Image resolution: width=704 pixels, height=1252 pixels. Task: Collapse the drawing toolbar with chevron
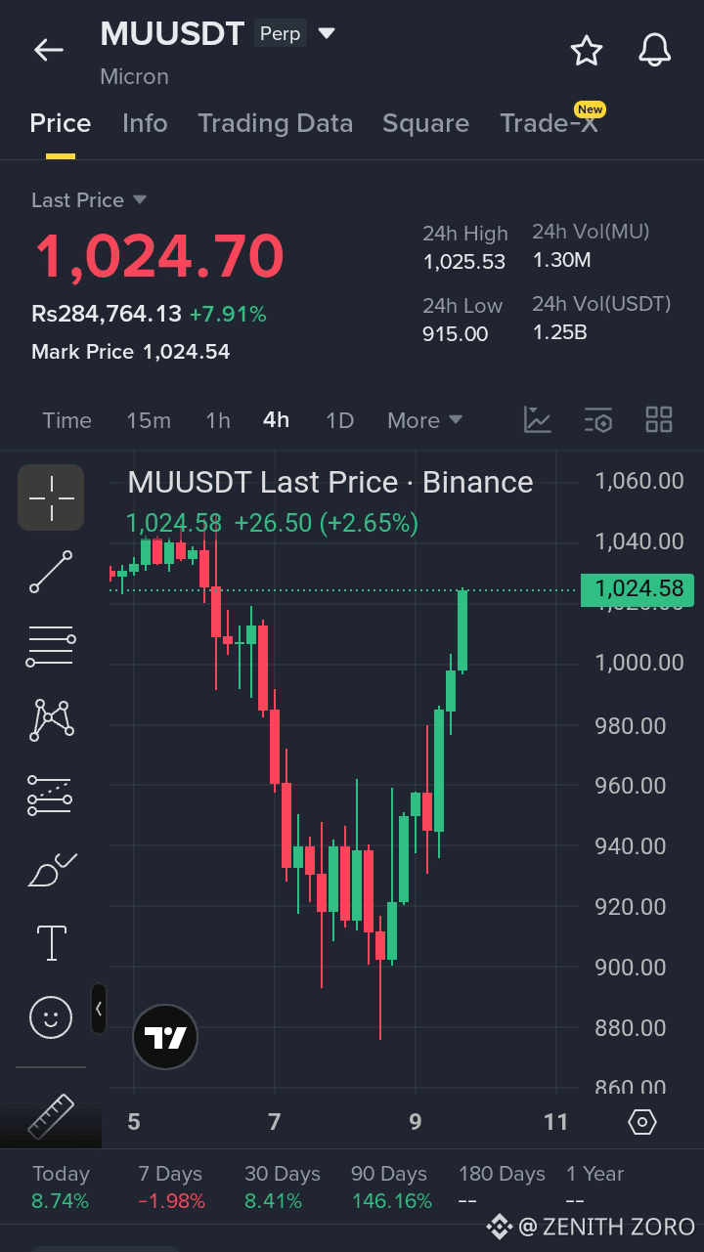99,1009
